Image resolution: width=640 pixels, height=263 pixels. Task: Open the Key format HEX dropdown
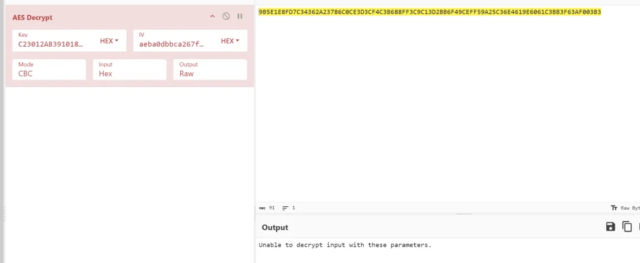pos(110,41)
